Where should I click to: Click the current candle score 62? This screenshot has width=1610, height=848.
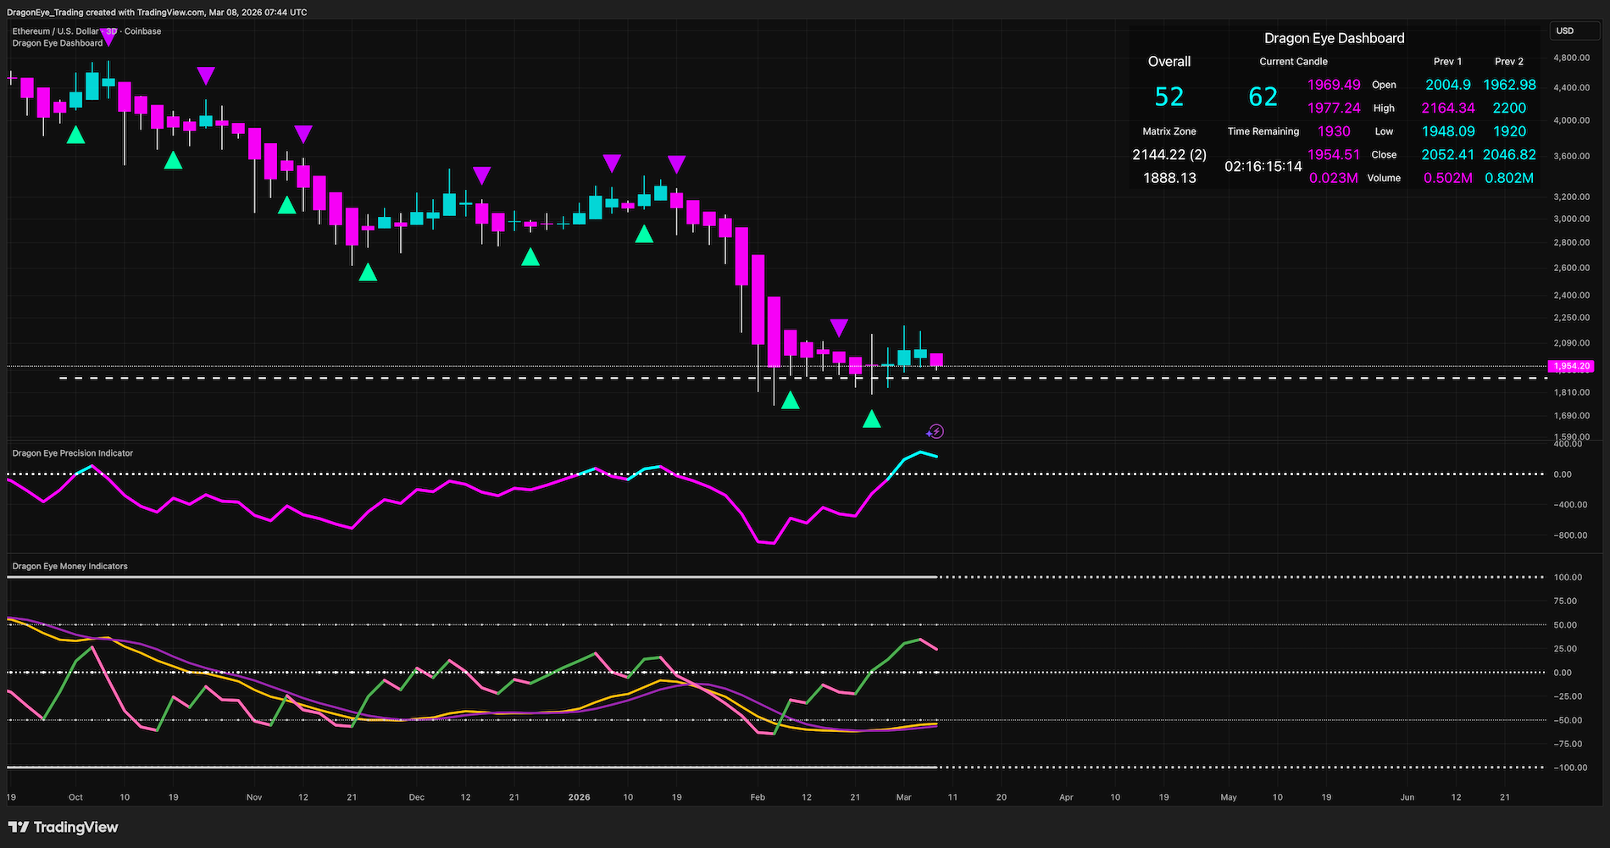click(1263, 97)
